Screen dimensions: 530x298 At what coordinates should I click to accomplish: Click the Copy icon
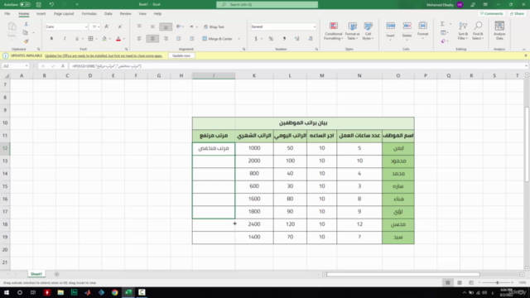click(x=26, y=33)
